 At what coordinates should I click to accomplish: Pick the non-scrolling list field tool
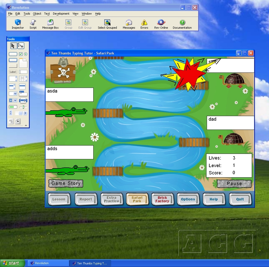point(22,86)
